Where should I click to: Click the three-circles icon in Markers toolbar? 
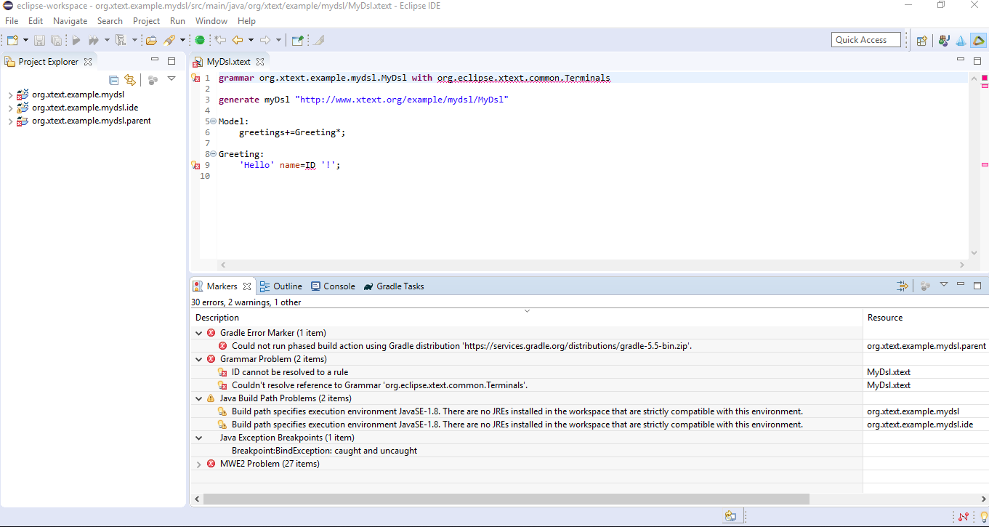tap(925, 286)
